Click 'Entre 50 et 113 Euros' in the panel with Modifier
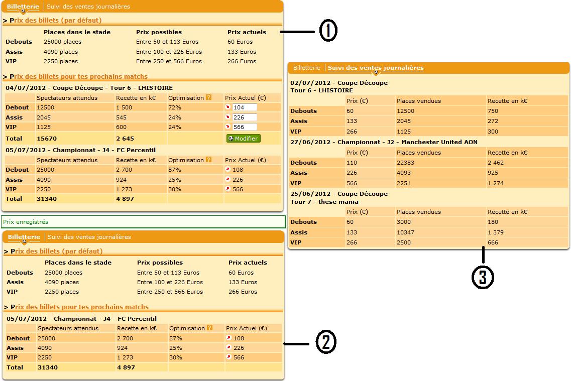The height and width of the screenshot is (381, 571). 167,42
